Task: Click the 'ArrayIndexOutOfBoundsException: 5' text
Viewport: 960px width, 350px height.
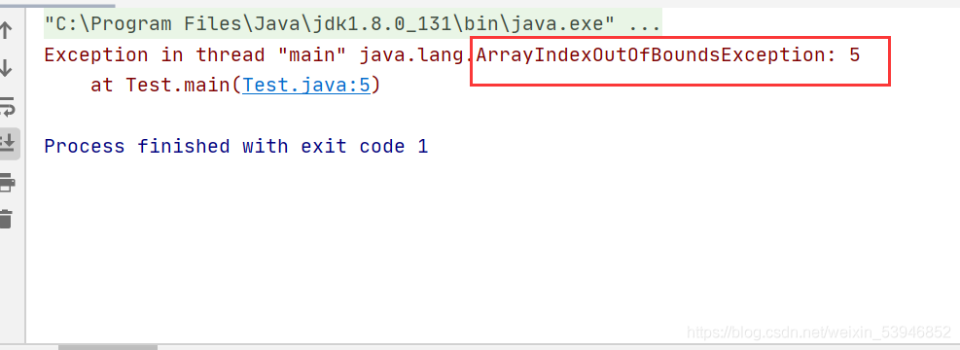Action: pos(668,55)
